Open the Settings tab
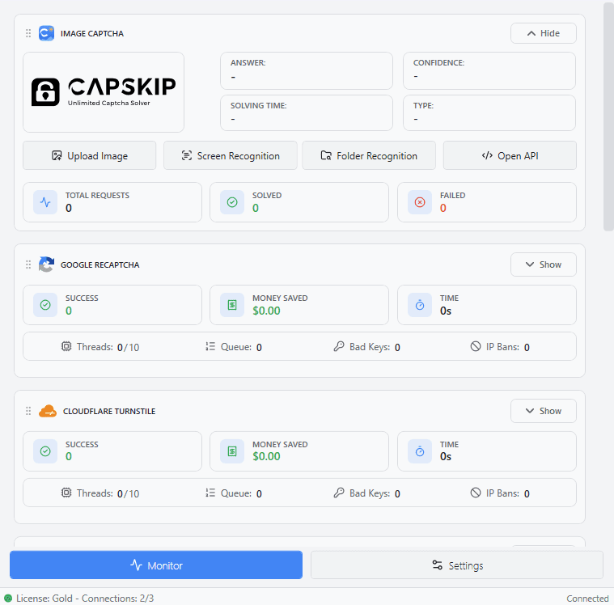The width and height of the screenshot is (614, 605). click(x=457, y=565)
